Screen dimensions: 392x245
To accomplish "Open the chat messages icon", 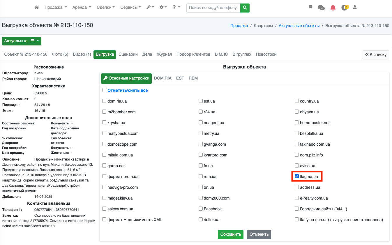I will (321, 8).
